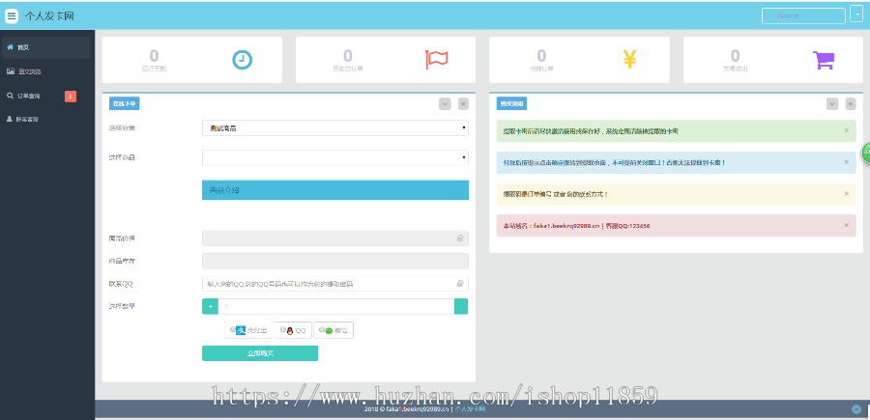Image resolution: width=870 pixels, height=420 pixels.
Task: Focus the quantity field showing 1
Action: (336, 306)
